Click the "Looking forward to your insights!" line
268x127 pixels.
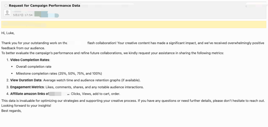point(26,106)
